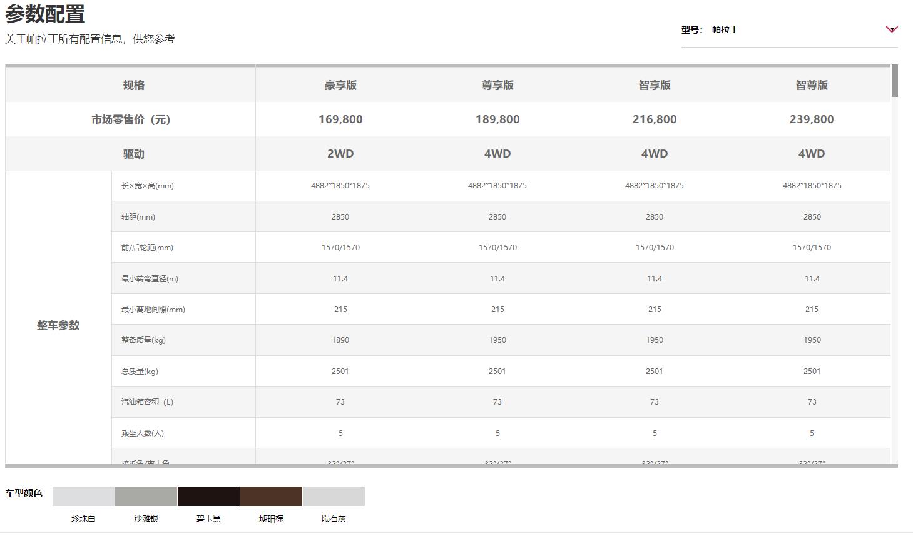The width and height of the screenshot is (913, 536).
Task: Select the 沙滩银 color swatch
Action: tap(146, 496)
